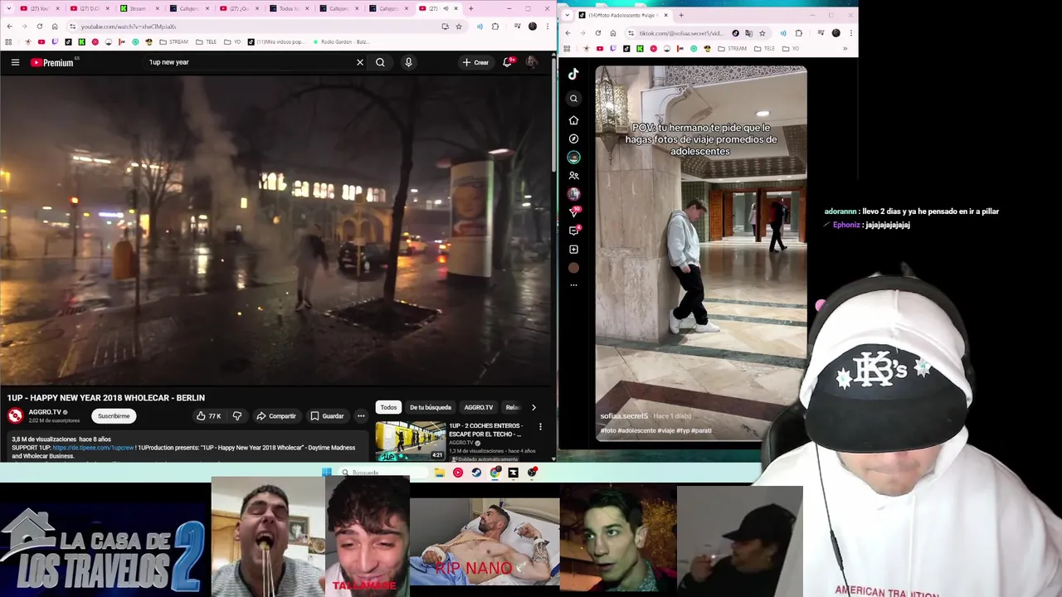
Task: Expand hidden bookmarks chevron in TikTok window
Action: point(845,48)
